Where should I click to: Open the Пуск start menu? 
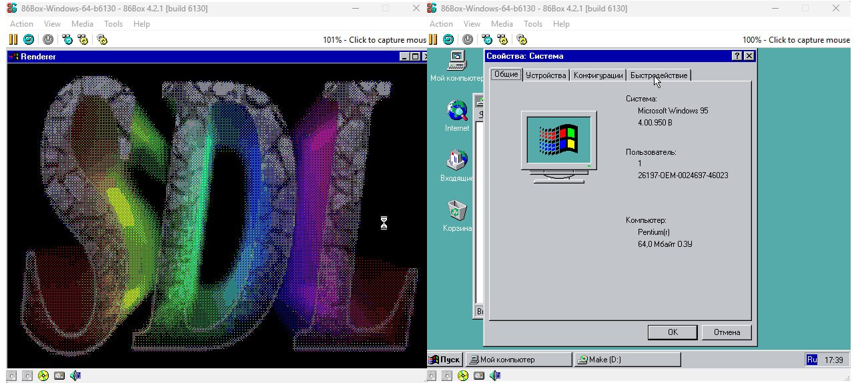tap(445, 360)
